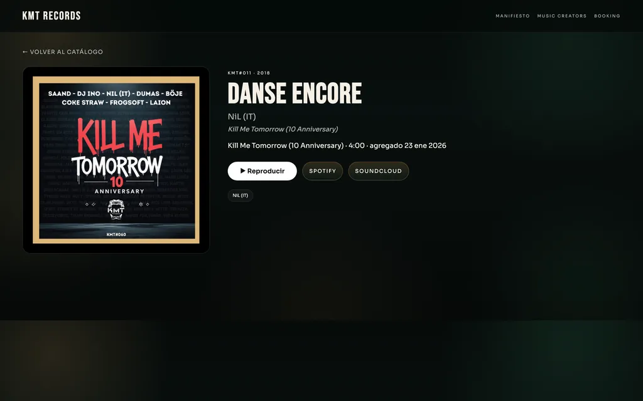Open the track on Spotify
The width and height of the screenshot is (643, 401).
point(322,171)
